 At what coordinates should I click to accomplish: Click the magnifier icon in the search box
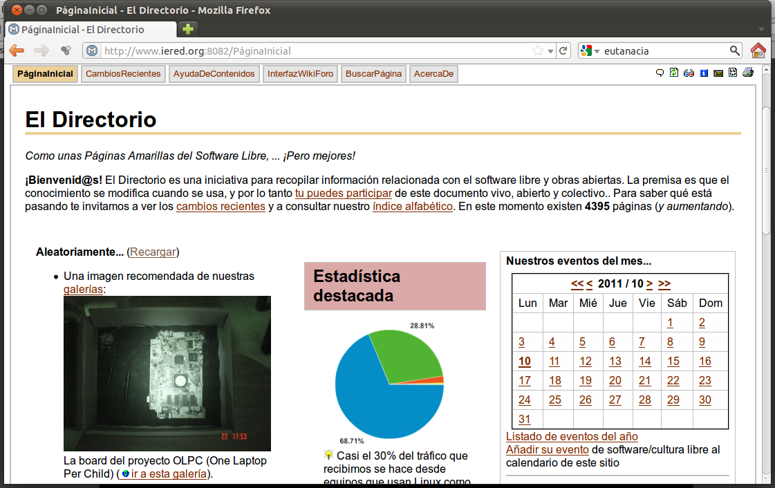point(735,50)
